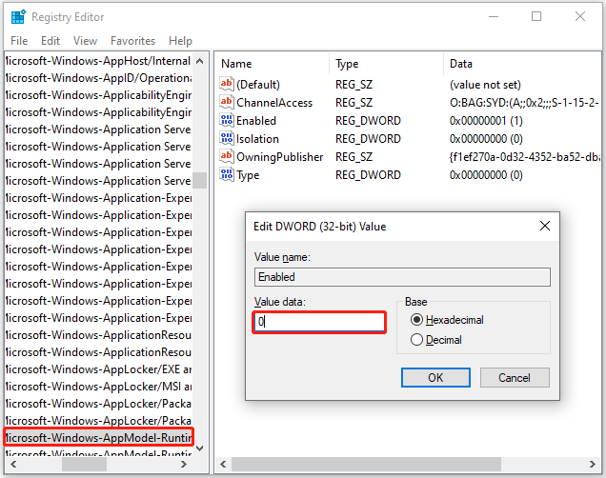Screen dimensions: 606x478
Task: Close the Edit DWORD dialog with X
Action: (x=545, y=226)
